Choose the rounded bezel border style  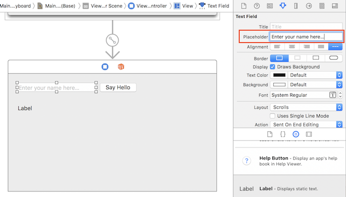pos(334,58)
